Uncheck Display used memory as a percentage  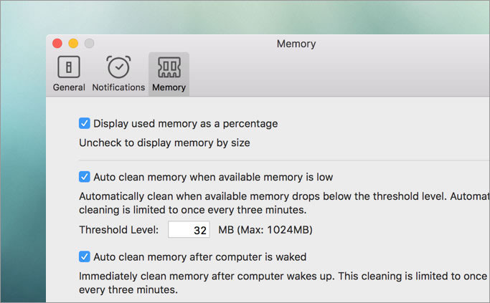[x=85, y=123]
